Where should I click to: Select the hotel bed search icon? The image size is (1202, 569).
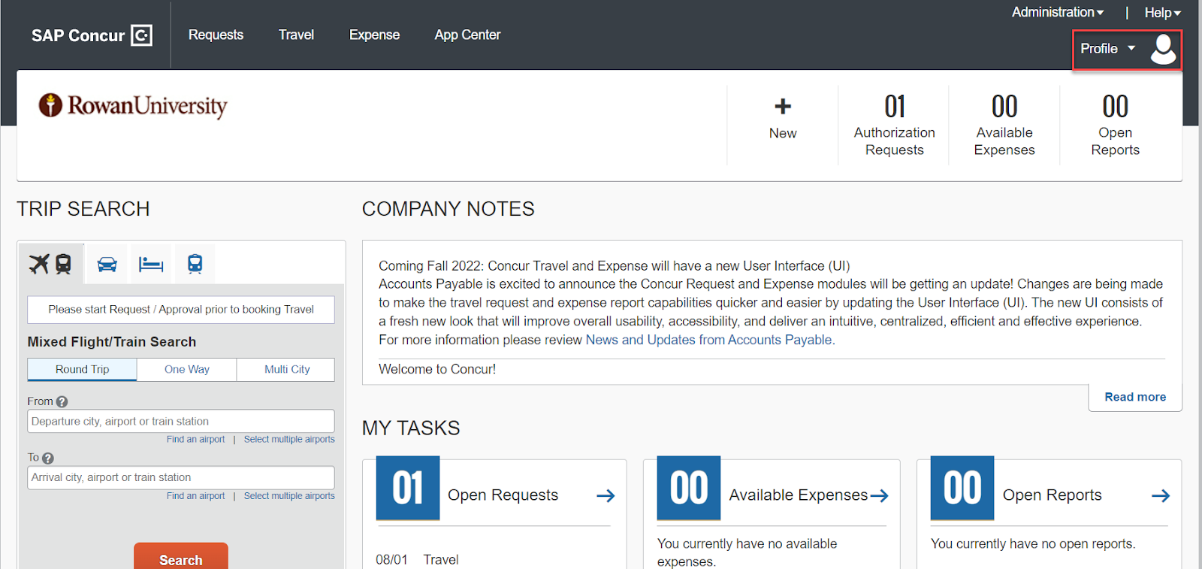point(151,264)
